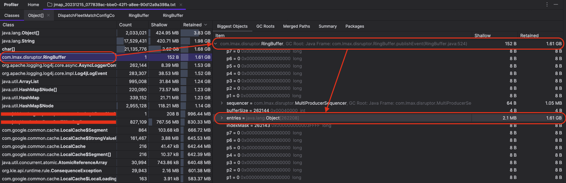Click the hide panel dash icon
Screen dimensions: 566x183
pyautogui.click(x=556, y=4)
